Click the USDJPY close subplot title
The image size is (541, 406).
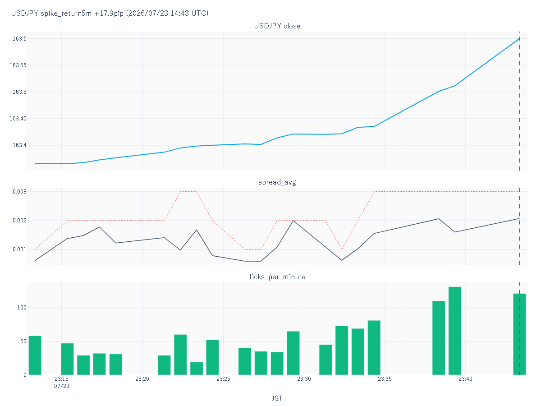coord(277,26)
